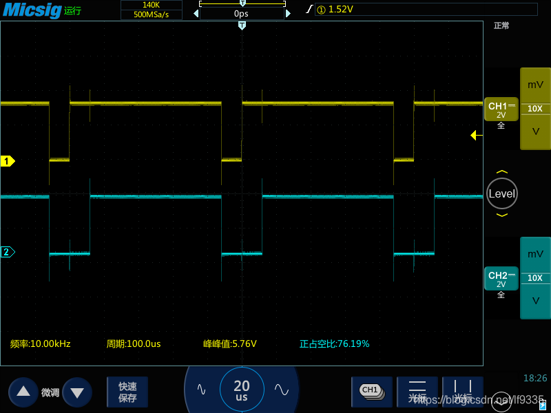Tap the 0ps horizontal delay field
Viewport: 551px width, 413px height.
pos(242,14)
